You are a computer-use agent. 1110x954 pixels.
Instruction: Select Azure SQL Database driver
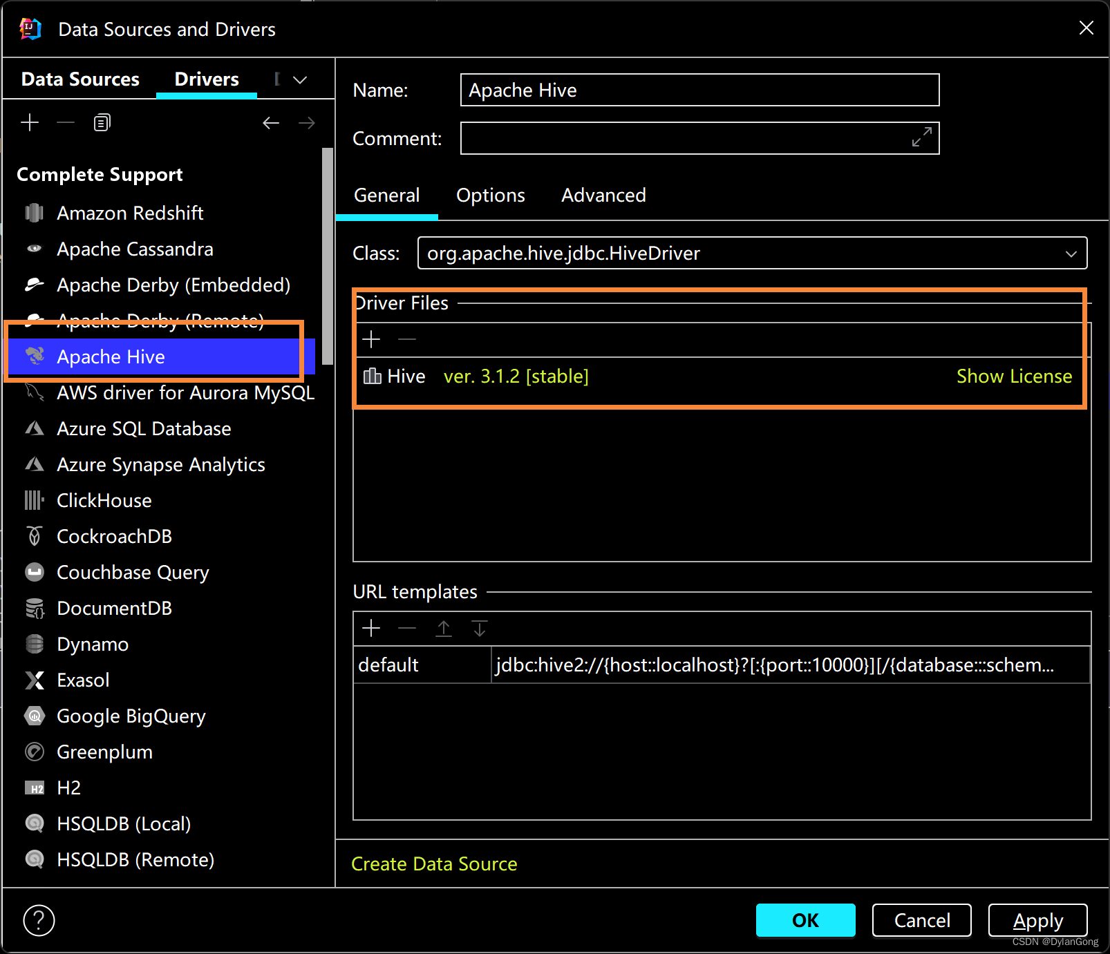point(144,428)
